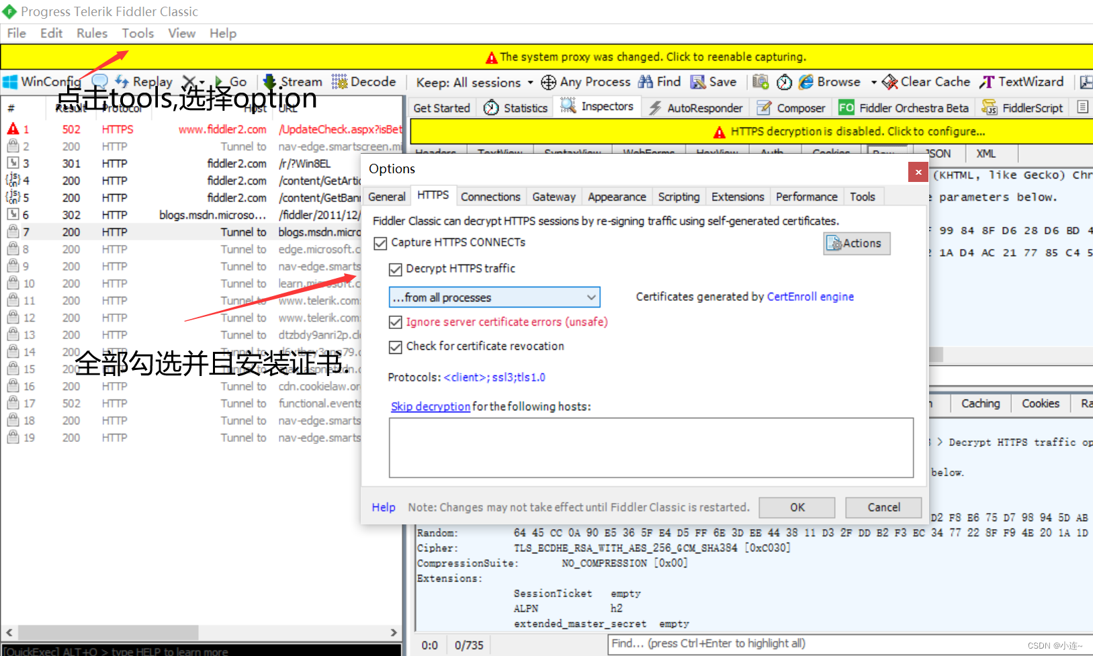This screenshot has height=656, width=1093.
Task: Switch to General tab in Options
Action: [x=387, y=197]
